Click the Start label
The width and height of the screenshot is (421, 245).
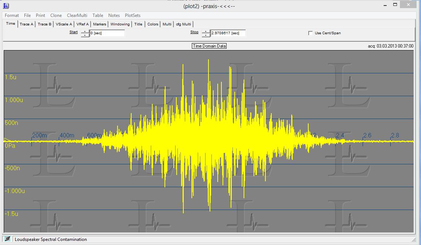tap(74, 32)
